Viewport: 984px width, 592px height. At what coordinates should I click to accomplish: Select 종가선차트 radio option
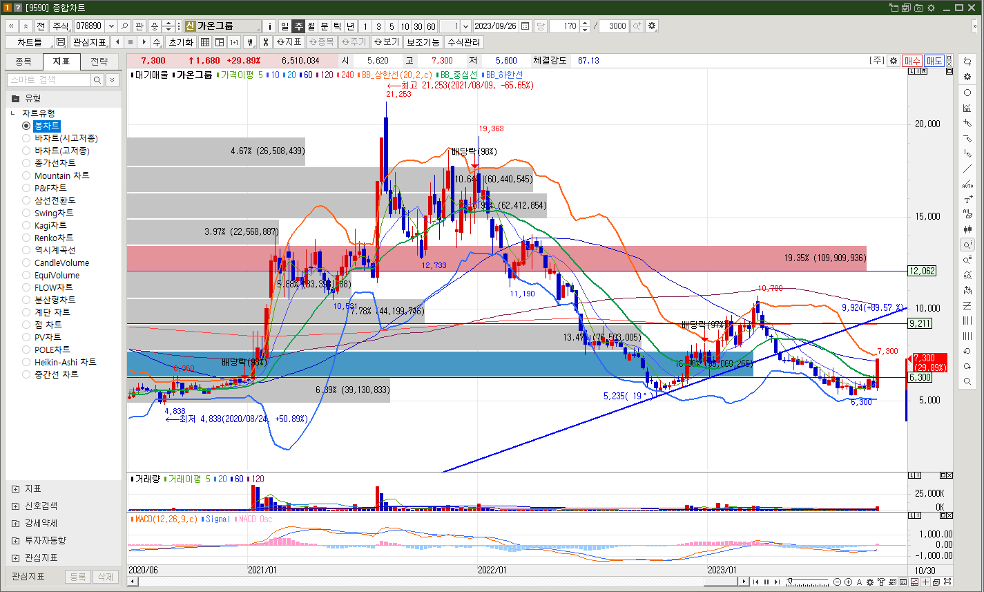point(26,163)
